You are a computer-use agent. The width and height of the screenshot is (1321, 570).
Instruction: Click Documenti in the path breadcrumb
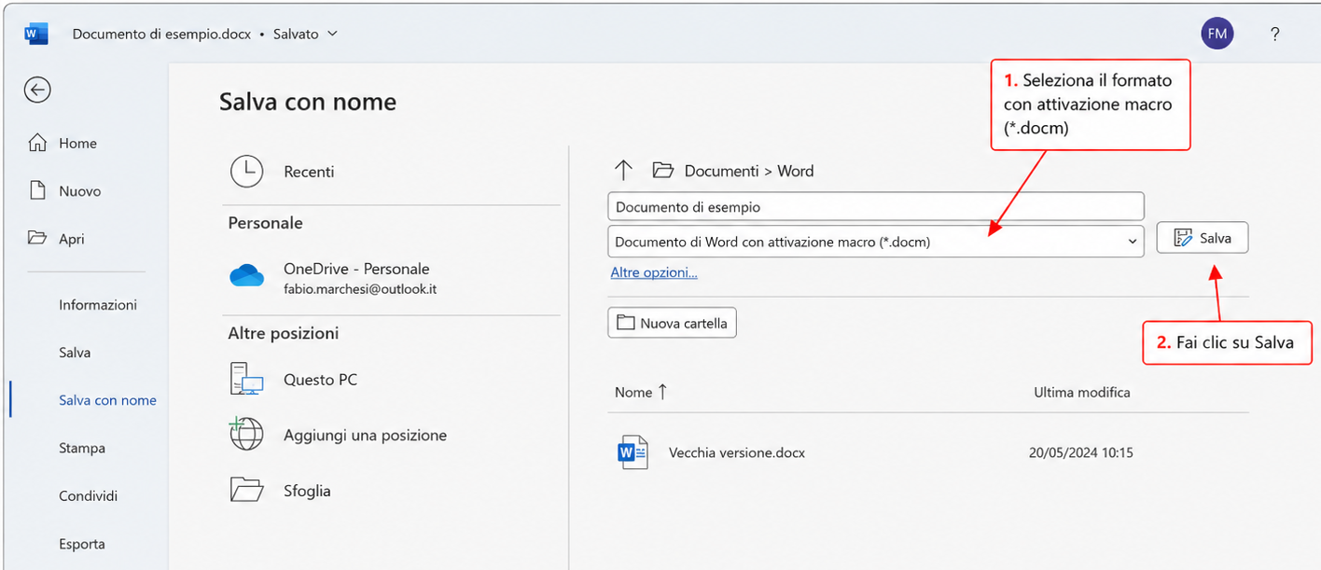click(x=722, y=171)
